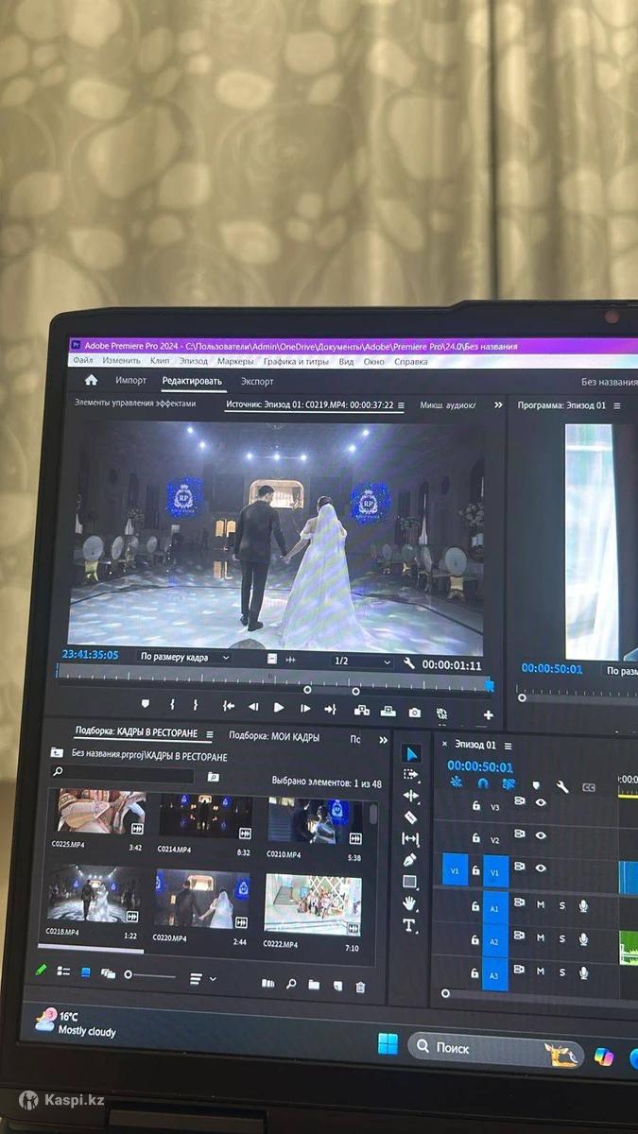Toggle track targeting for A1

[x=494, y=908]
